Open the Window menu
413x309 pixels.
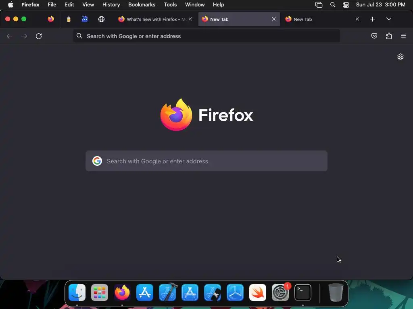195,5
